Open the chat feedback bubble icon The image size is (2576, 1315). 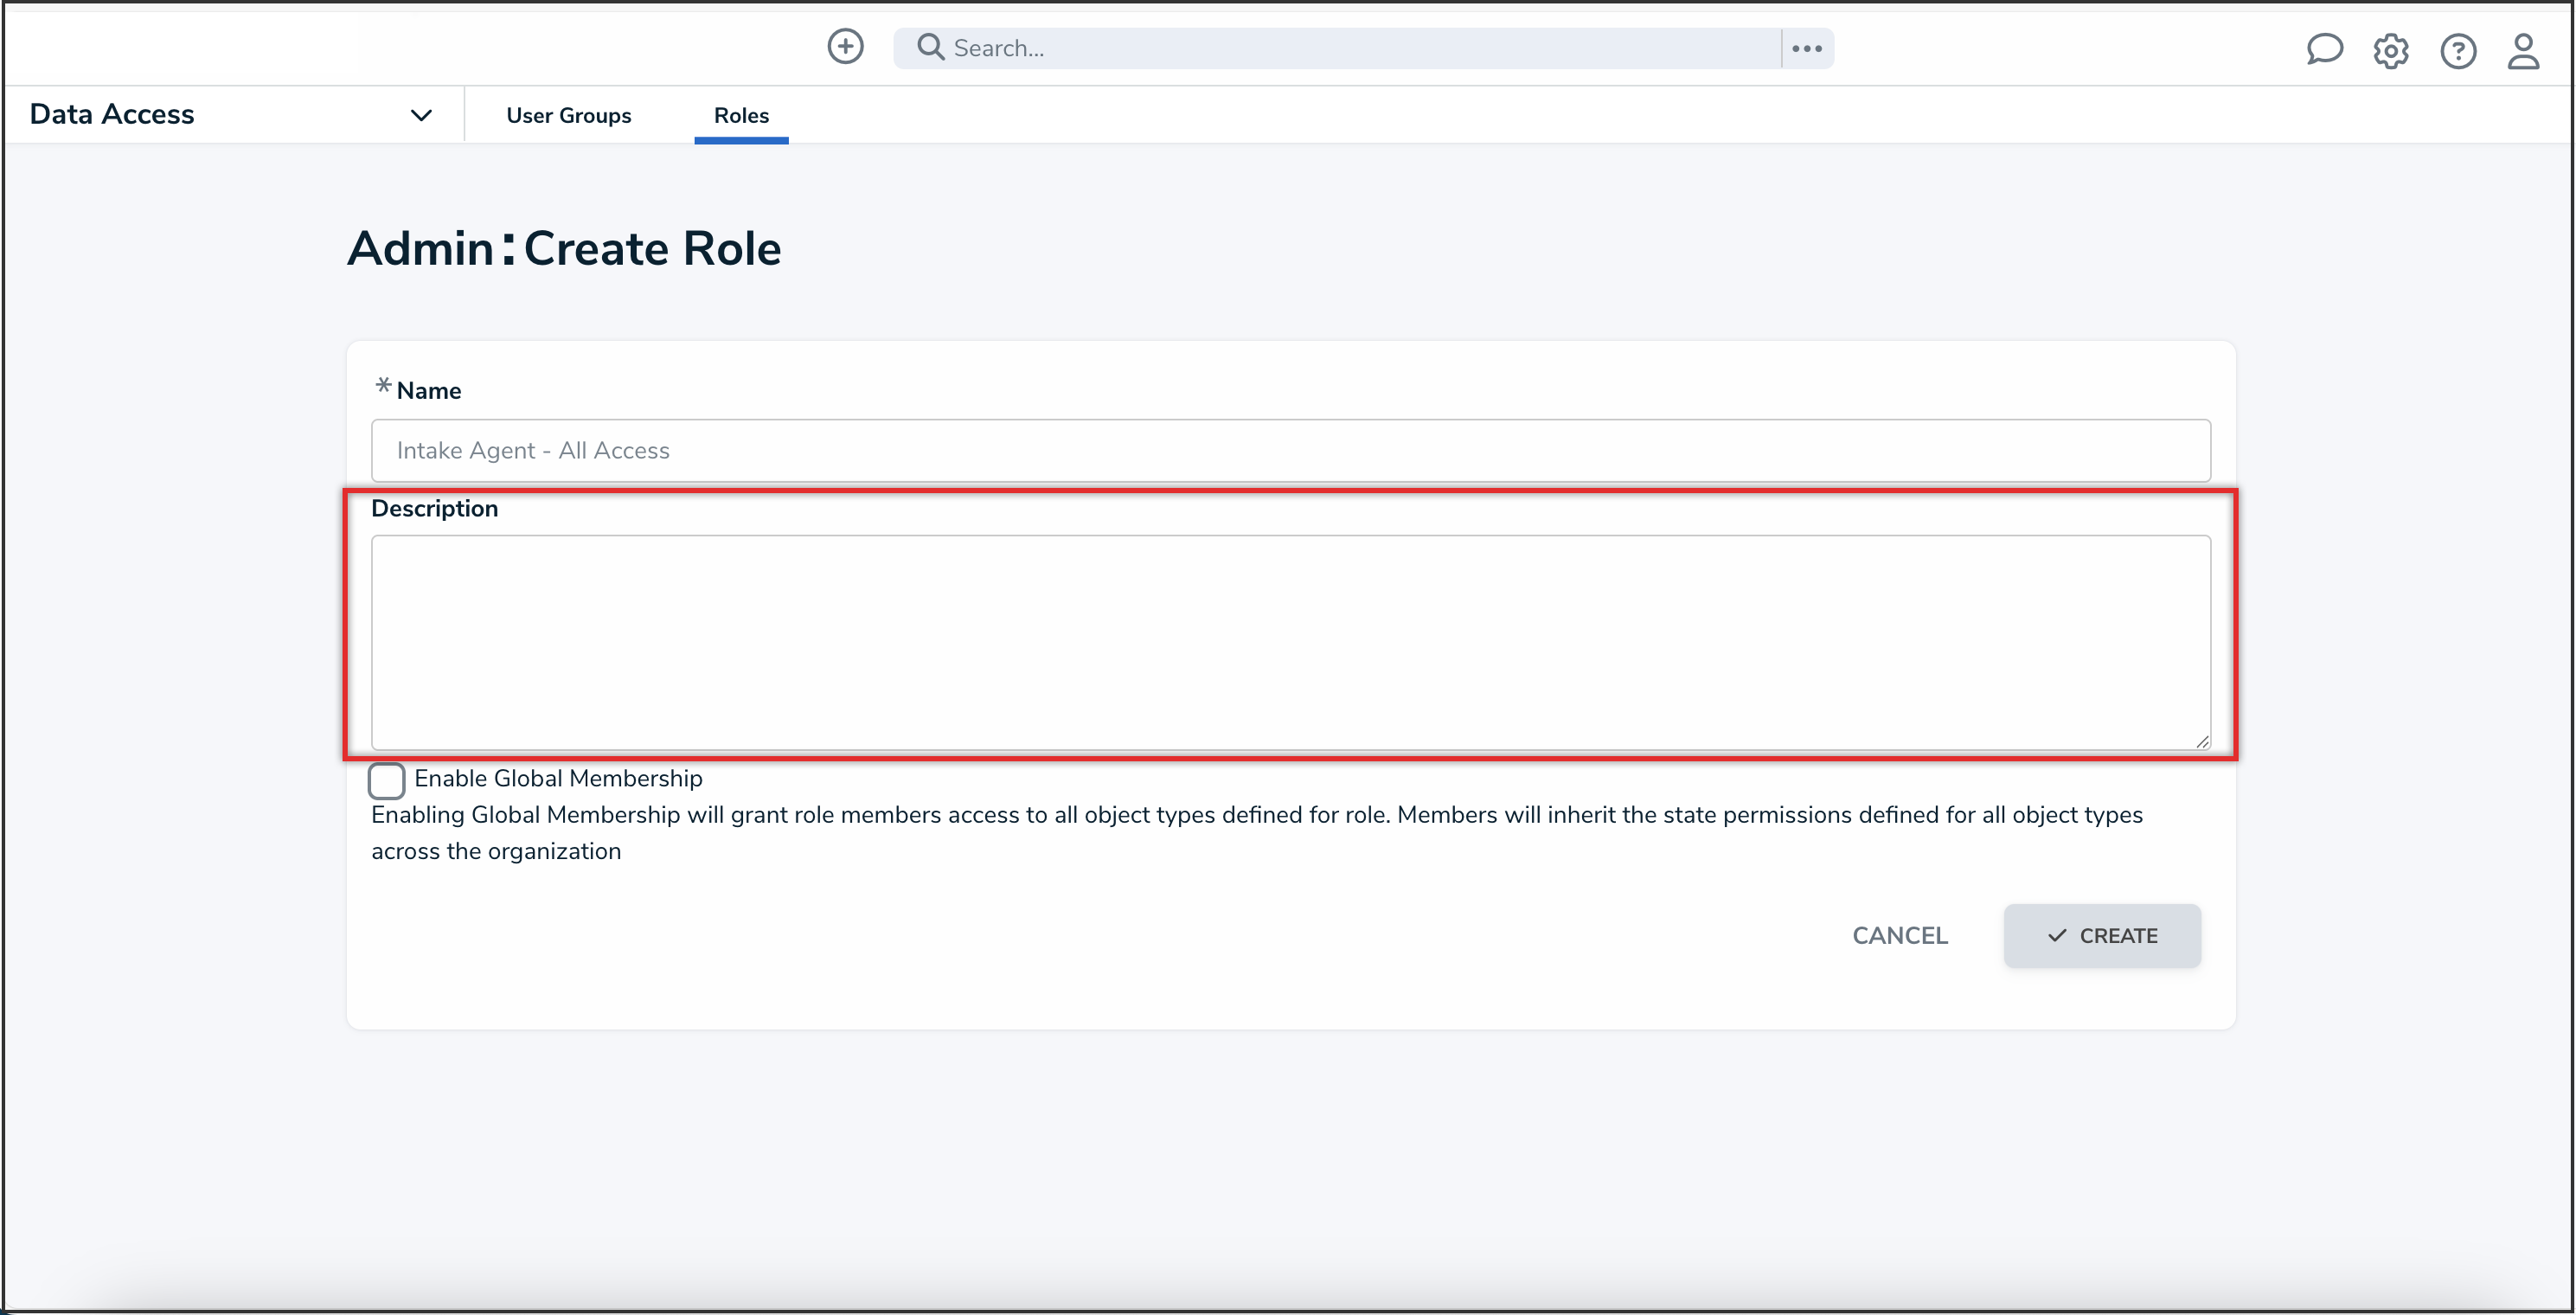point(2324,50)
